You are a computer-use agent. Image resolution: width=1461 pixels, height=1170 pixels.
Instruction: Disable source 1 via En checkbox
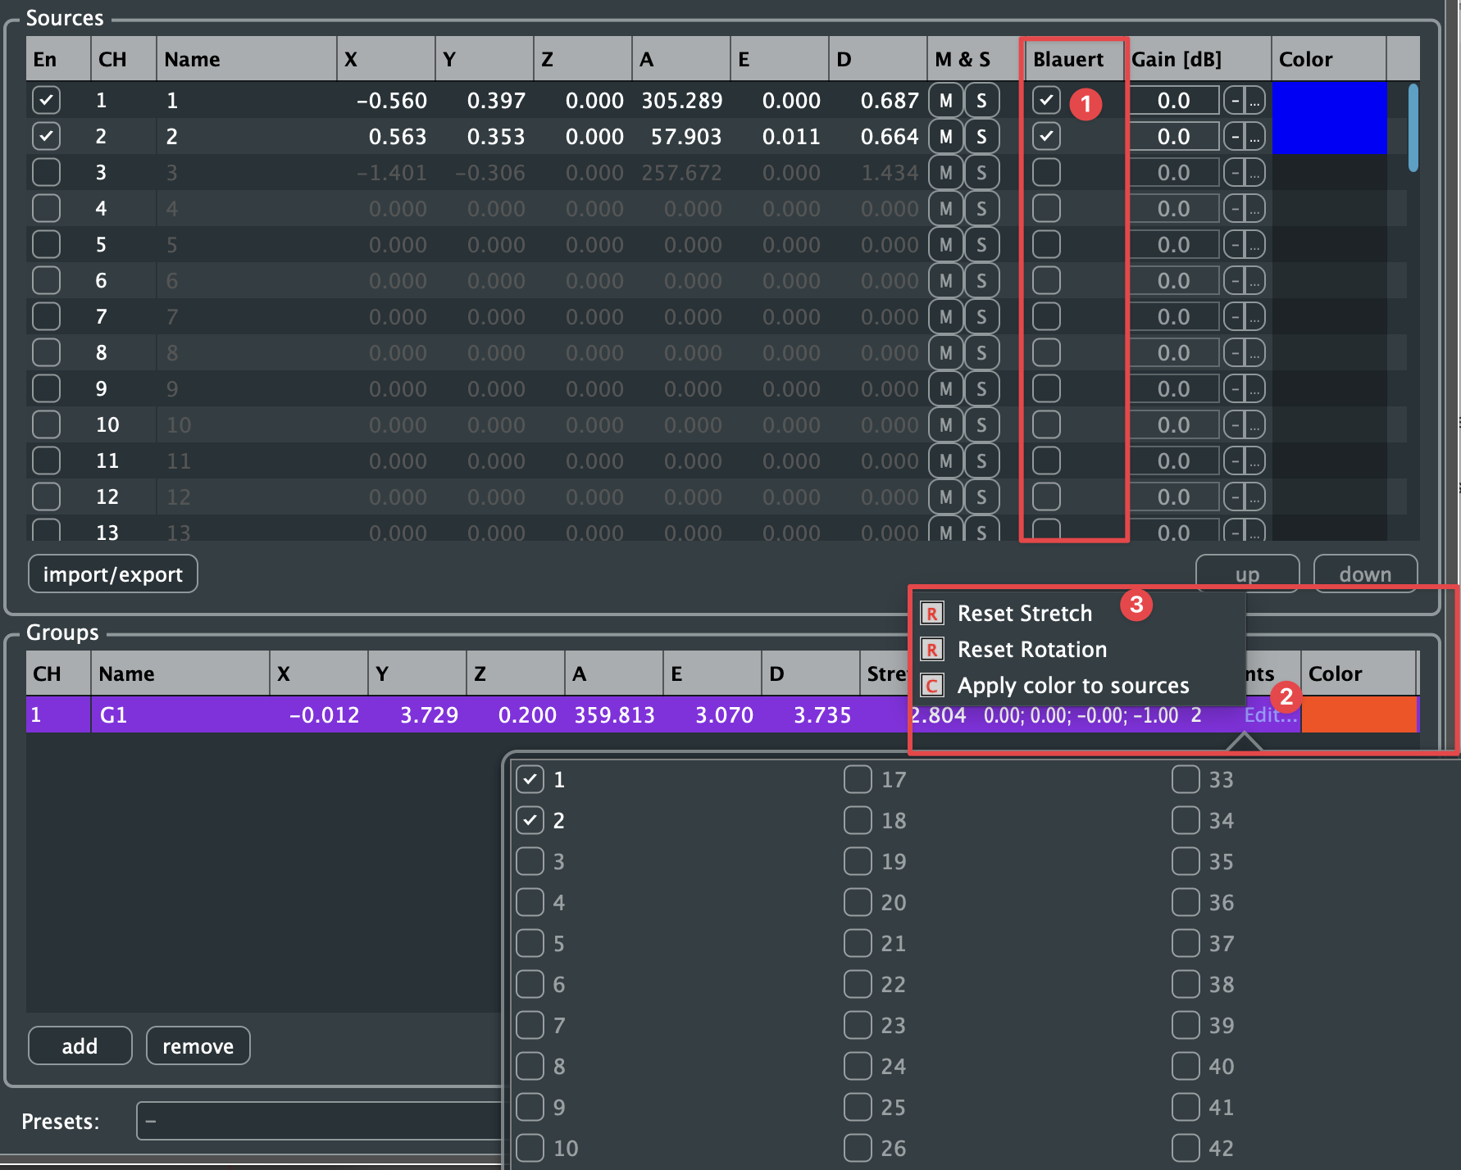[x=46, y=101]
